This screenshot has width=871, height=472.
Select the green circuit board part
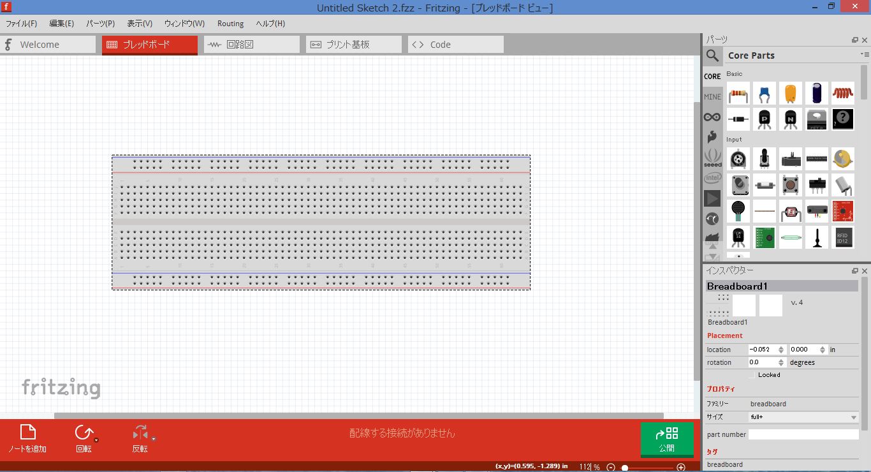coord(765,237)
